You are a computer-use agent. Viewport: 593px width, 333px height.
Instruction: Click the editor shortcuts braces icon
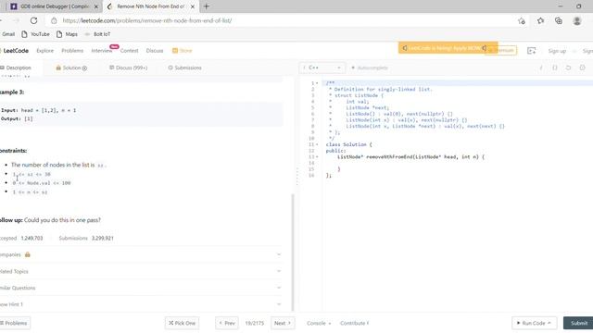[x=555, y=68]
